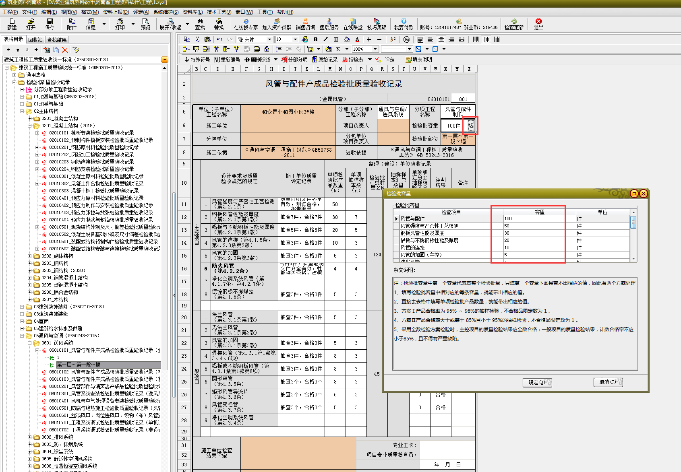
Task: Open 在线找专家 online expert
Action: pos(246,24)
